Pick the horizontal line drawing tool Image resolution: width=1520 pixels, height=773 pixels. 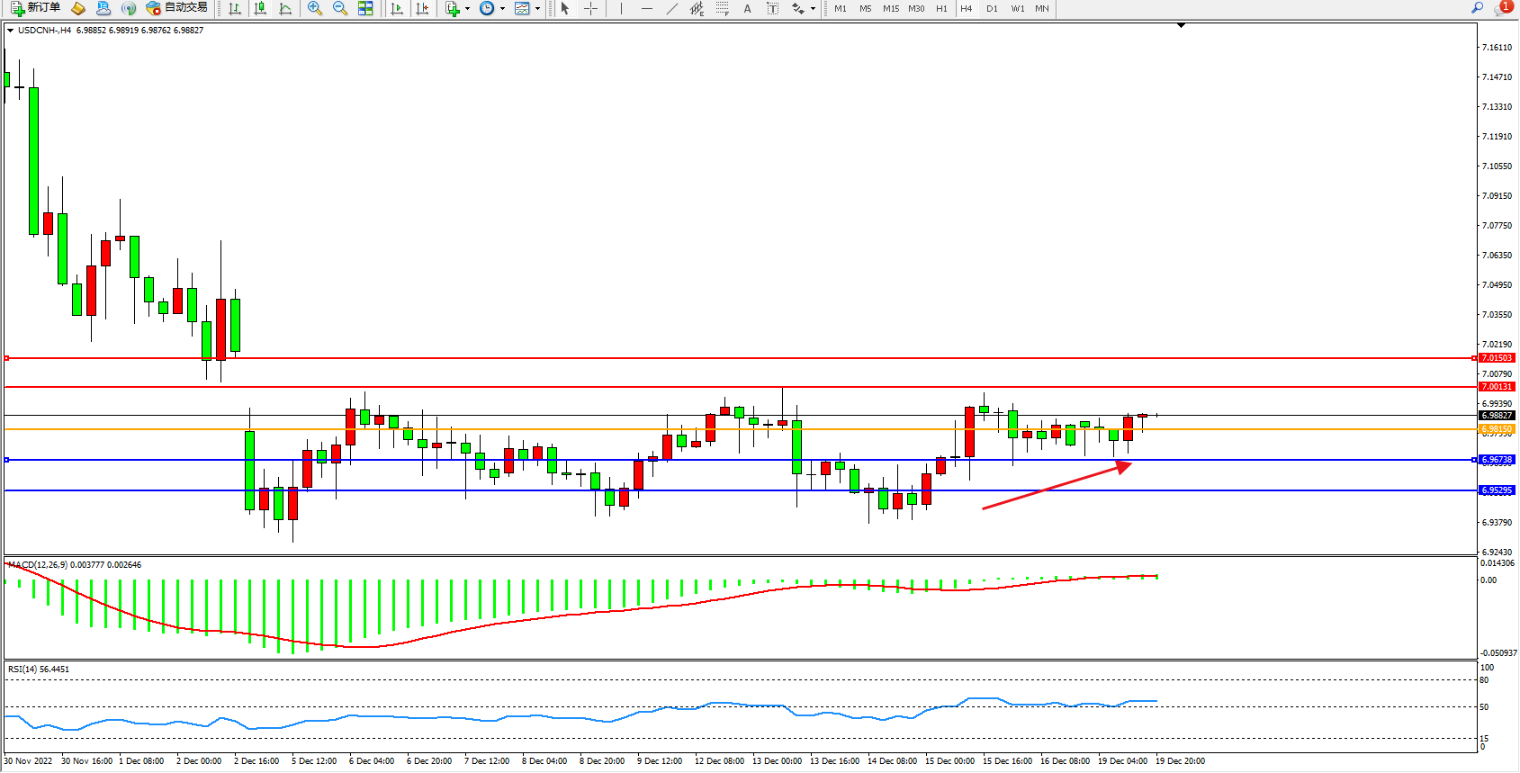(x=646, y=8)
